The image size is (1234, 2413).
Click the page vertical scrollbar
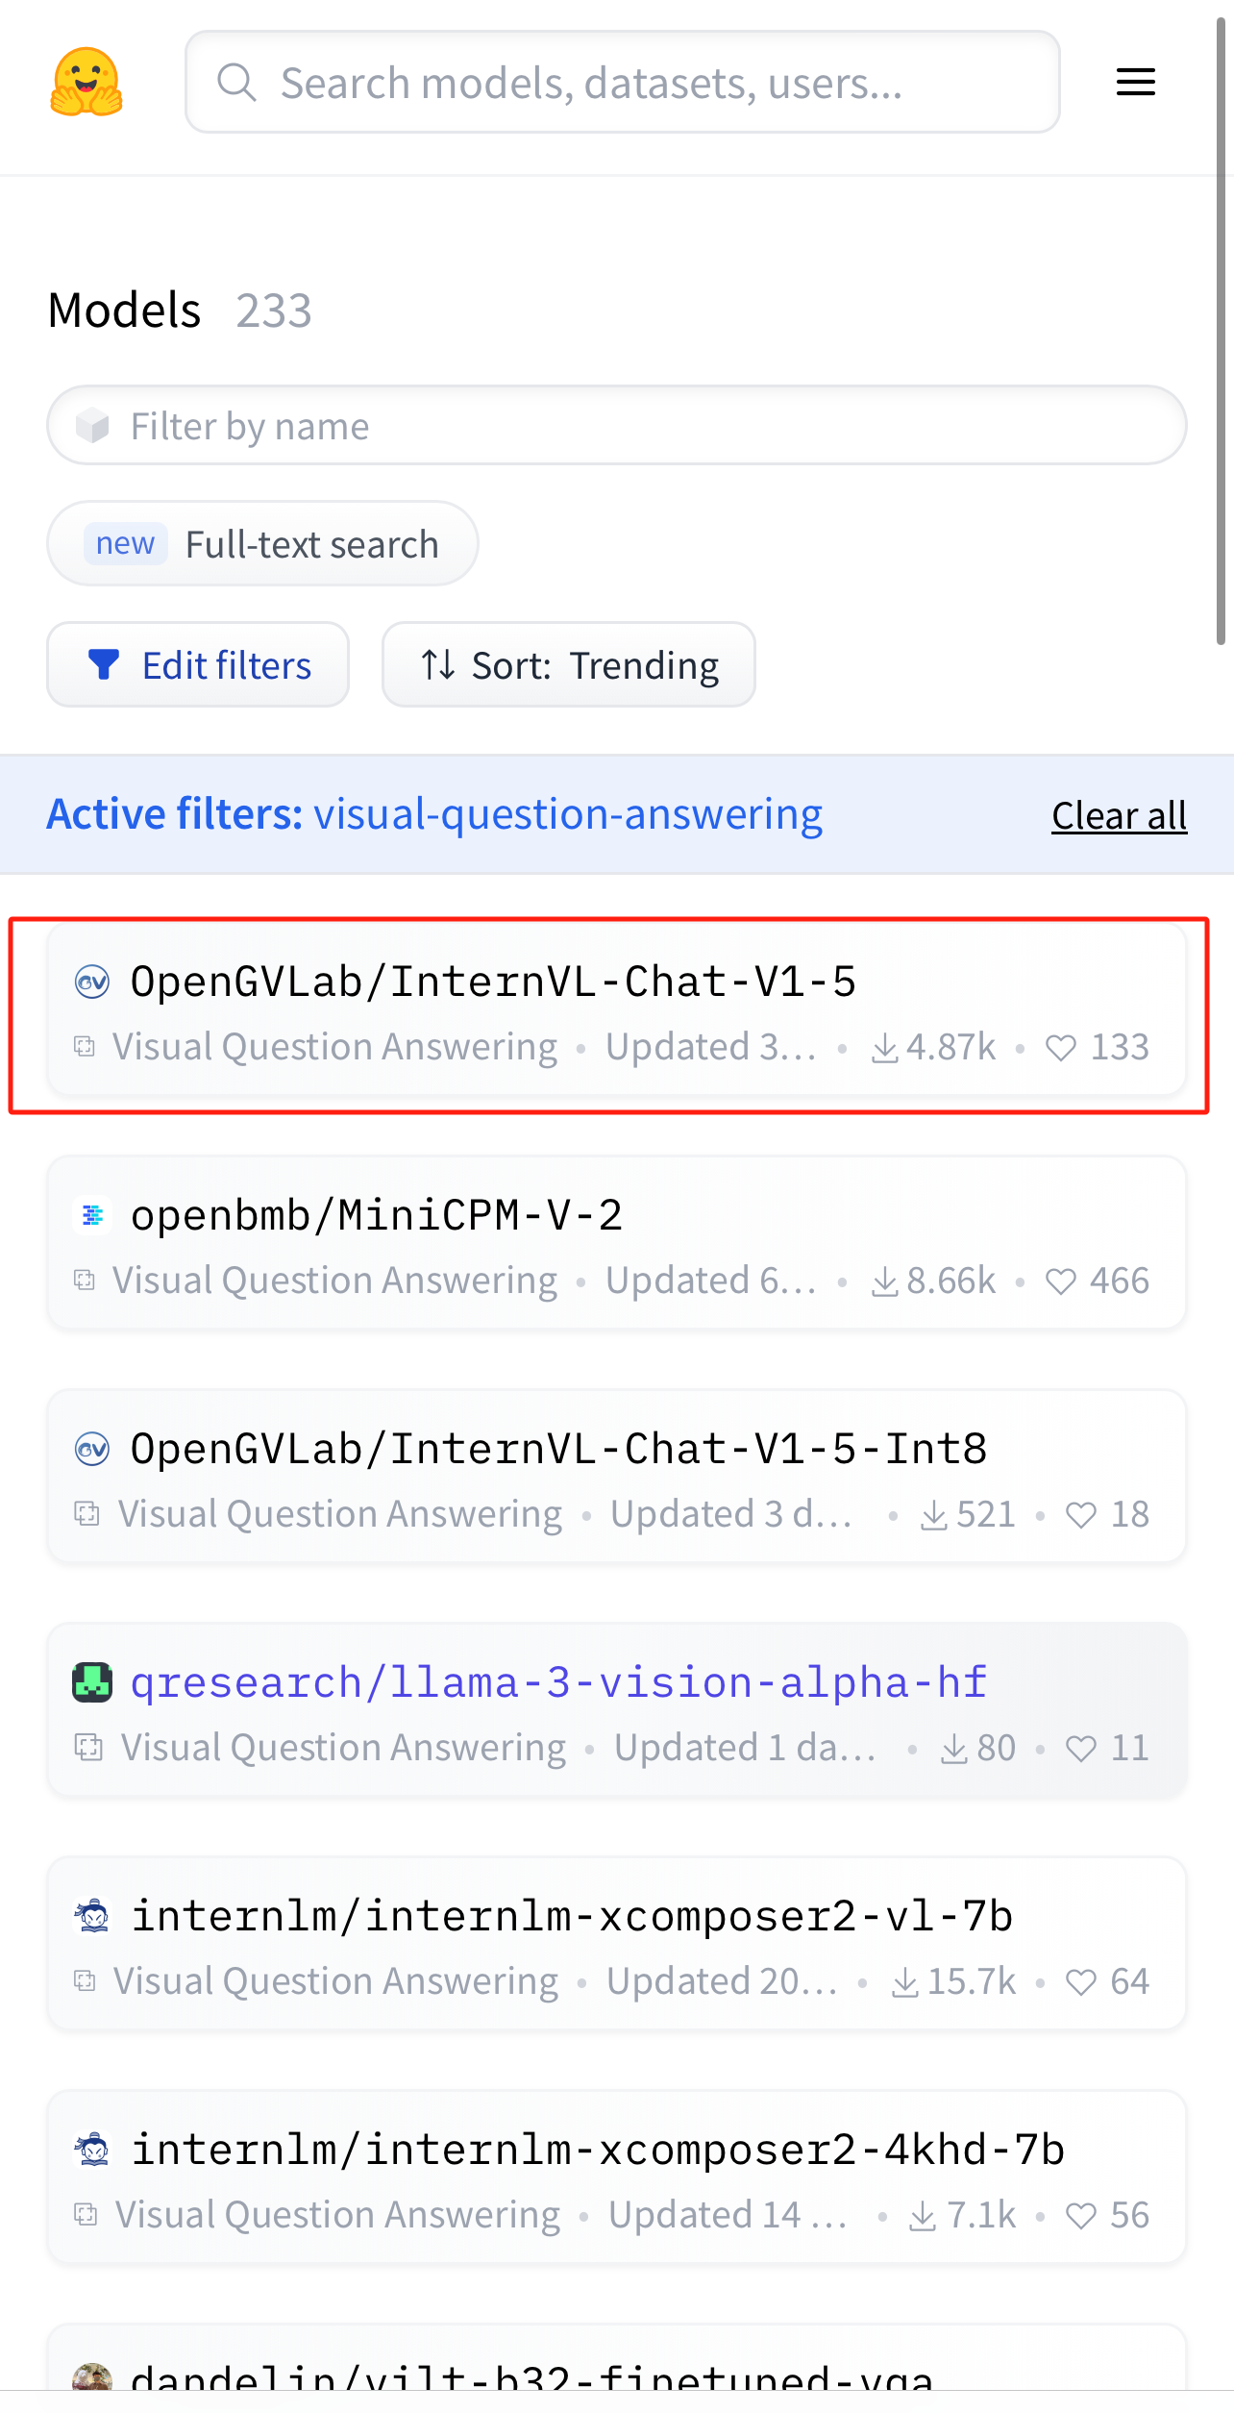1221,327
